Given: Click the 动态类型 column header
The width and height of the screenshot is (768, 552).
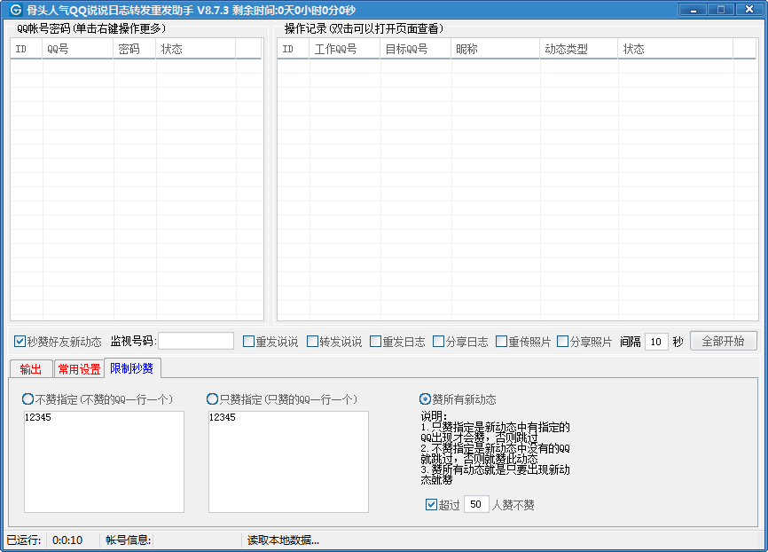Looking at the screenshot, I should [578, 50].
